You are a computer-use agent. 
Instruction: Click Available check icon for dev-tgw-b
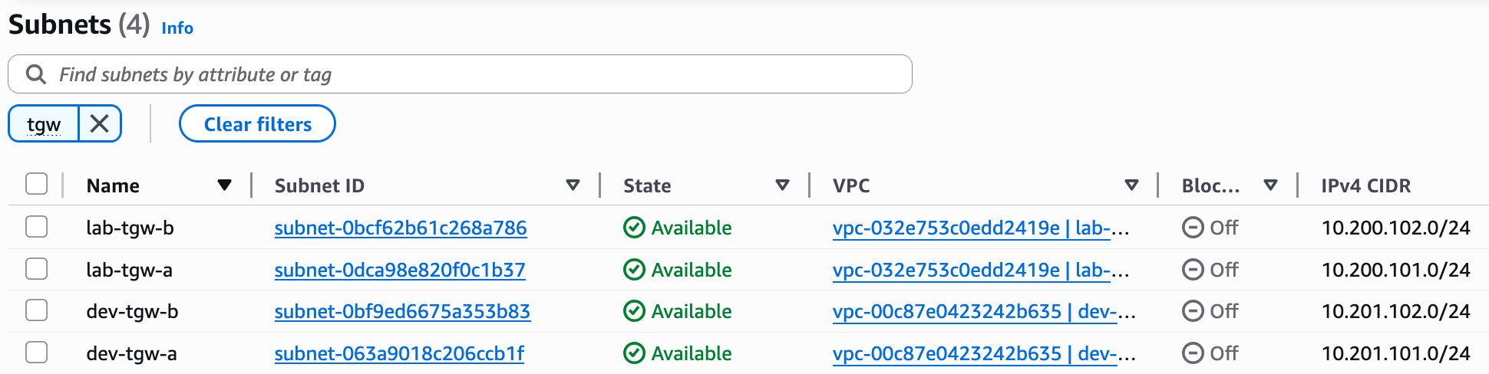(x=634, y=311)
